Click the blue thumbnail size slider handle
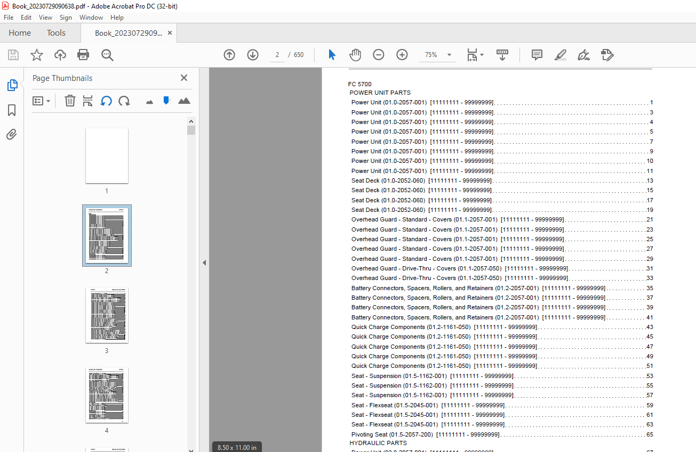Screen dimensions: 696x452 pyautogui.click(x=166, y=100)
